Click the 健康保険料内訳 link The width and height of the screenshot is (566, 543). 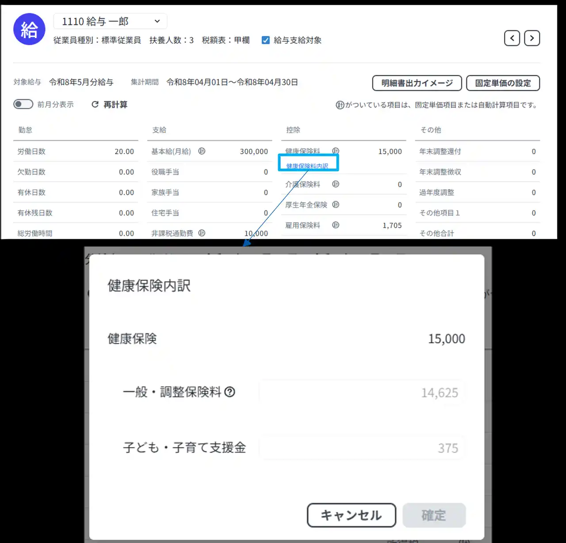(307, 166)
